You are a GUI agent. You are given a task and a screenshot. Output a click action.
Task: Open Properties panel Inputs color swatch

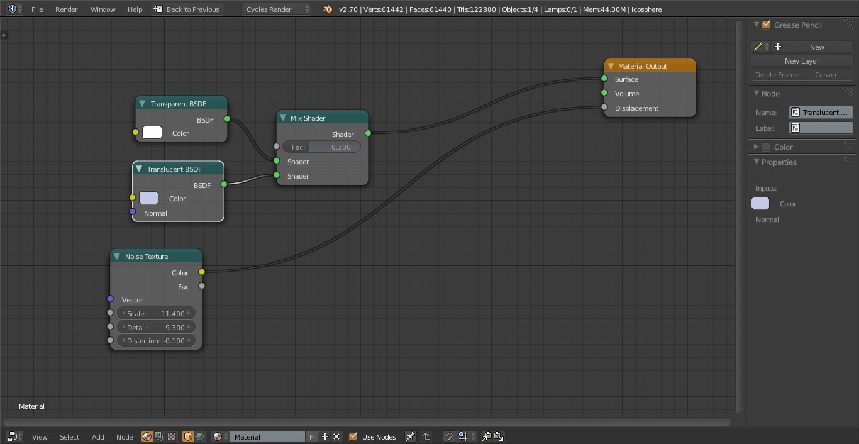tap(760, 203)
